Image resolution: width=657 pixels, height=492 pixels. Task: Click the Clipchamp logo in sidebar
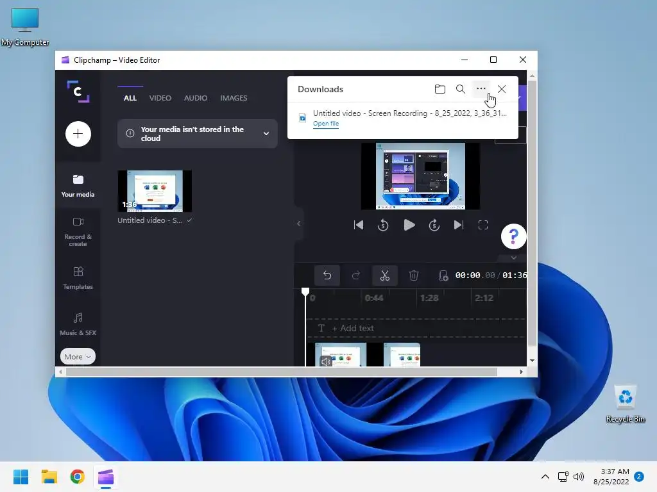click(x=78, y=92)
